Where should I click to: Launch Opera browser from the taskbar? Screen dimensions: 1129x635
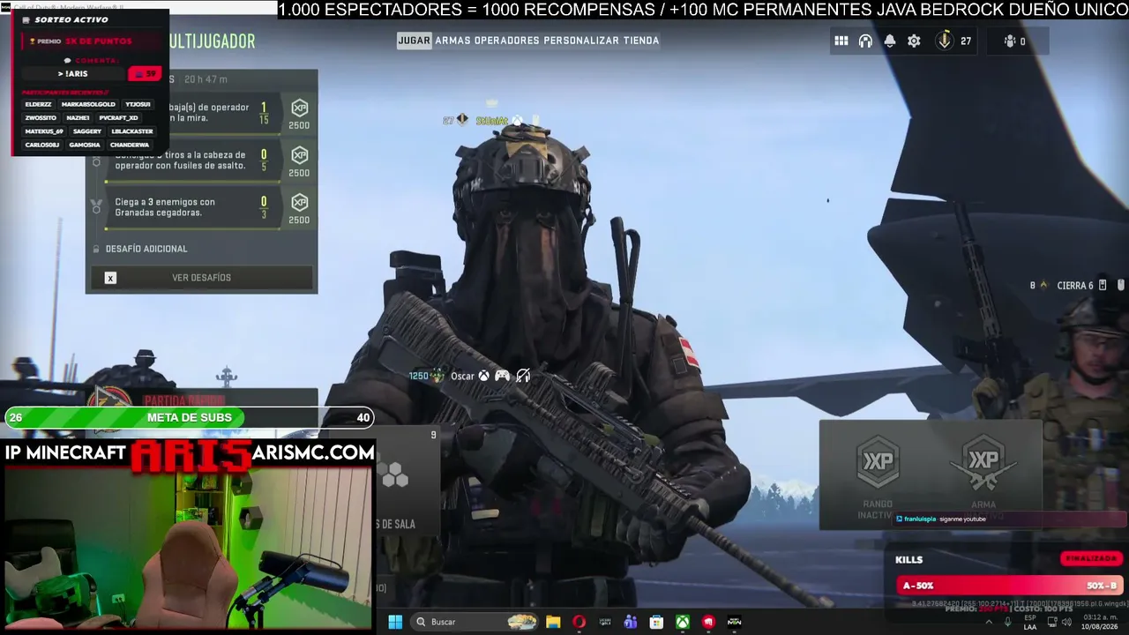[x=579, y=622]
